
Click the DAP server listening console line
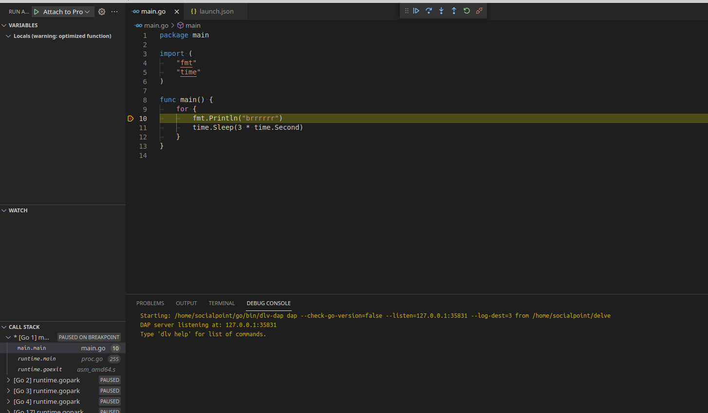pyautogui.click(x=208, y=325)
